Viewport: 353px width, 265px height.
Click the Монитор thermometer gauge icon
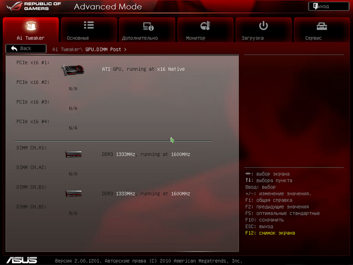coord(205,26)
